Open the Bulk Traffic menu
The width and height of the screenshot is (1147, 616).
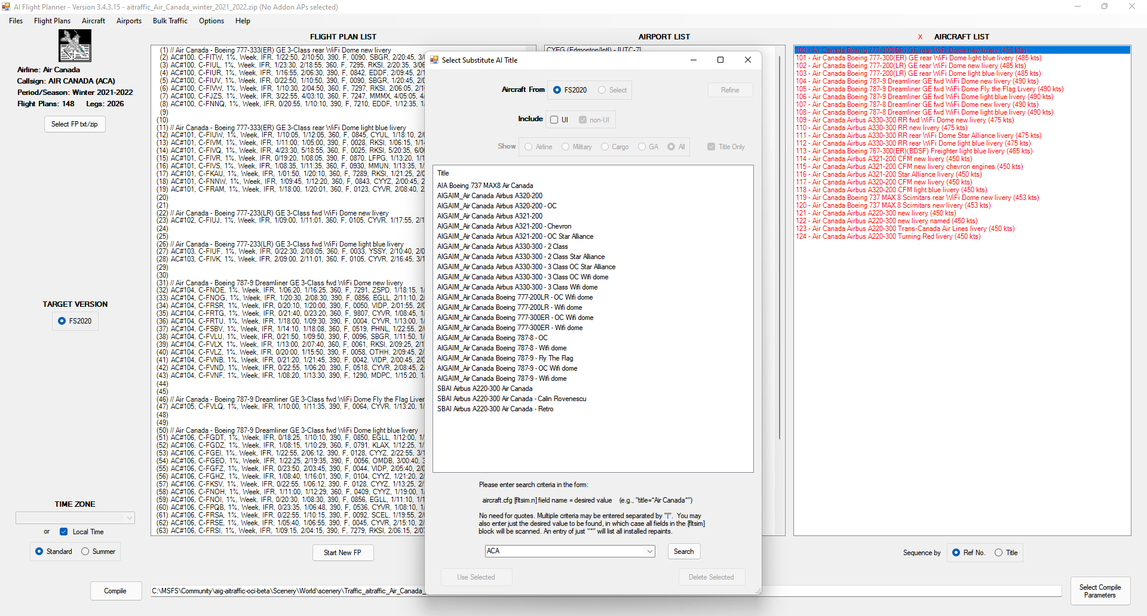pyautogui.click(x=170, y=21)
